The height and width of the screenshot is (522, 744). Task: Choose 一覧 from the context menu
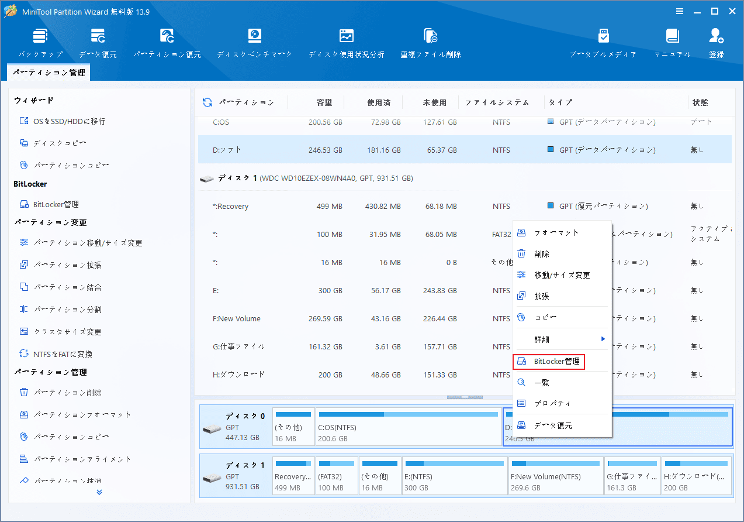(x=562, y=383)
